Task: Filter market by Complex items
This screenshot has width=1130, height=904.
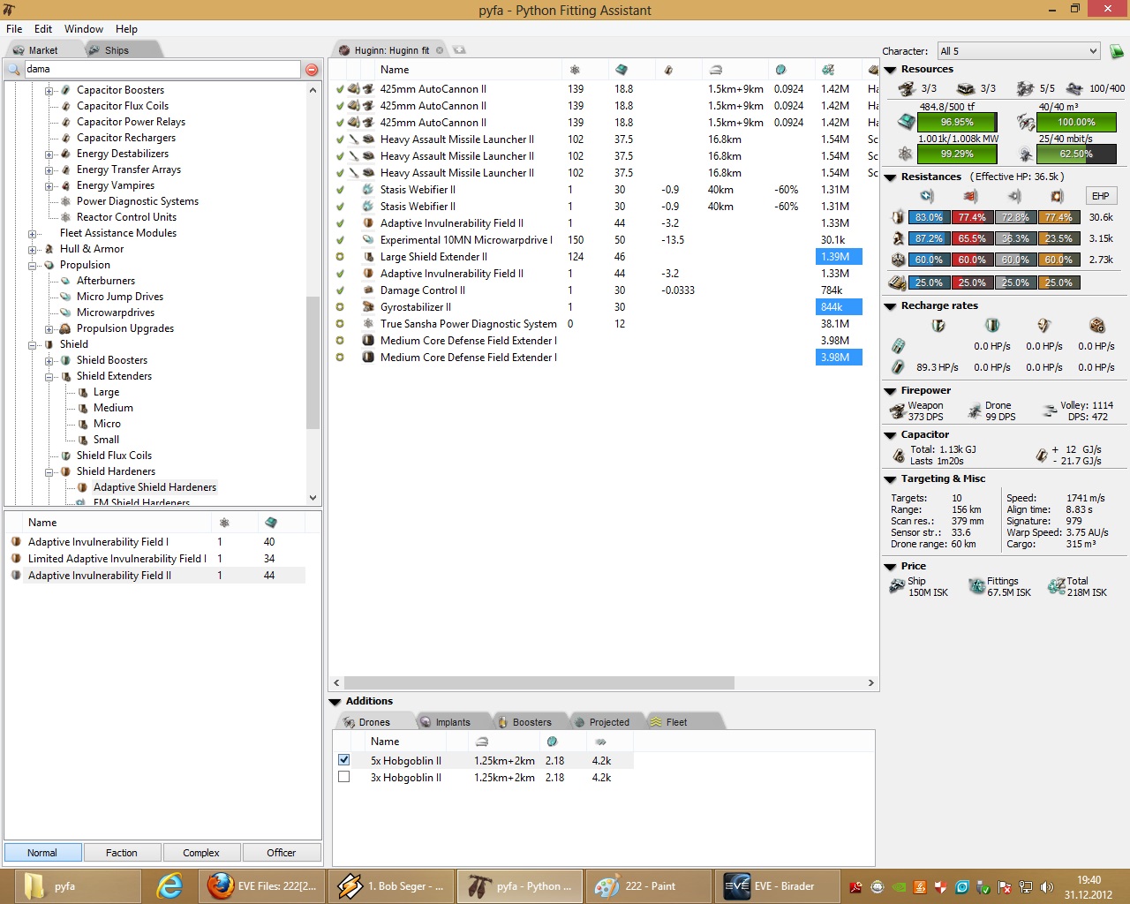Action: [201, 853]
